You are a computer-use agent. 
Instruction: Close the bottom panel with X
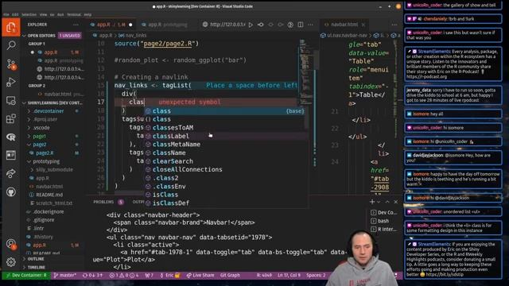[396, 202]
